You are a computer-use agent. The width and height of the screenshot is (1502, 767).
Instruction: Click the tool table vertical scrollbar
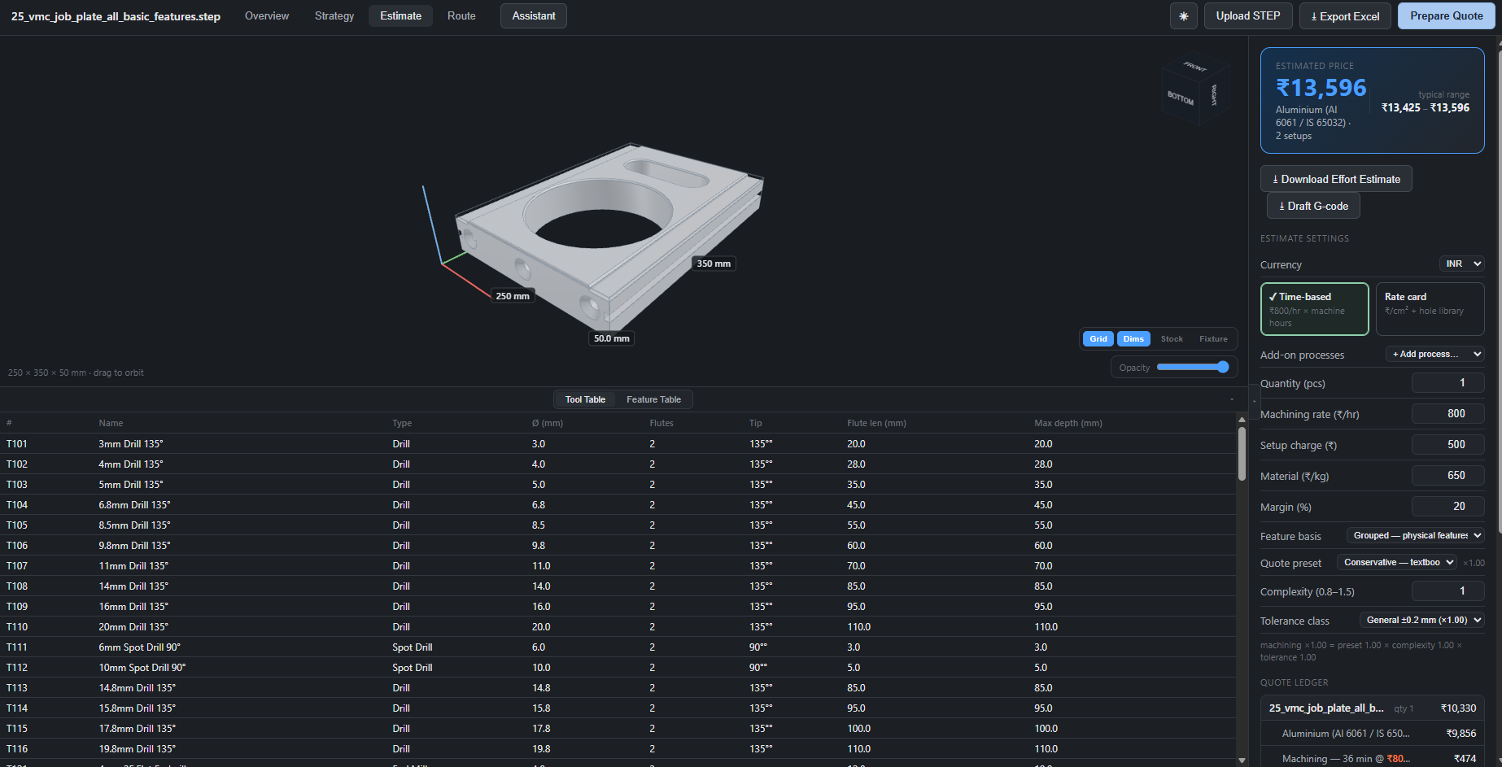click(1242, 454)
